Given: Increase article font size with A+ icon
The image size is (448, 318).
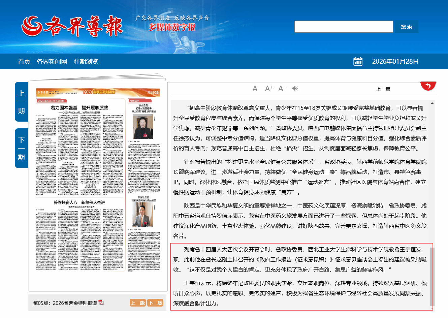Looking at the screenshot, I should 268,89.
